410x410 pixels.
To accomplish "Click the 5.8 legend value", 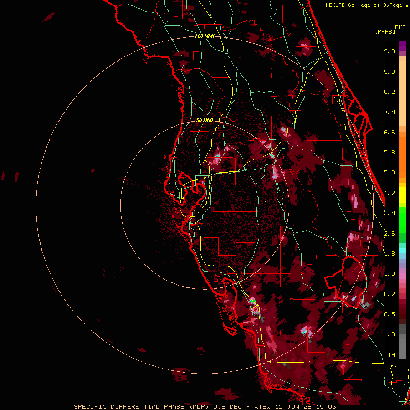I will pyautogui.click(x=389, y=153).
